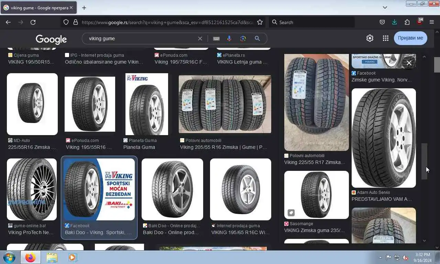This screenshot has width=440, height=264.
Task: Open Windows Explorer from taskbar
Action: coord(52,257)
